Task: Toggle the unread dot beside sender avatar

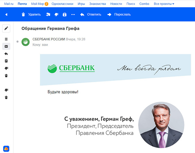Action: (18, 41)
